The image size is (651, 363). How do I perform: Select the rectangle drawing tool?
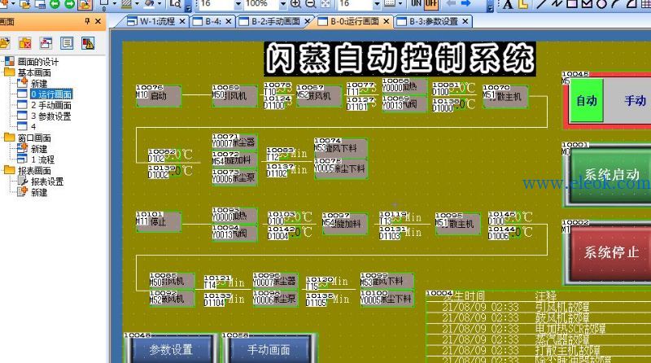click(572, 4)
